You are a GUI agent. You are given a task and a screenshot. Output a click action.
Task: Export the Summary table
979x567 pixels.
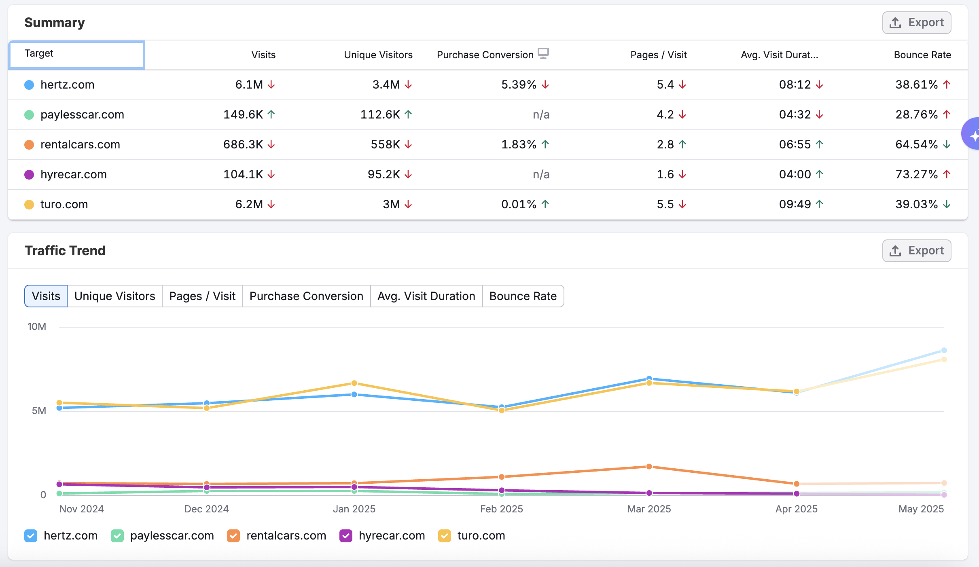click(916, 23)
